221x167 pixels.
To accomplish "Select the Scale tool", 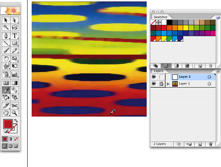I will pyautogui.click(x=14, y=59).
